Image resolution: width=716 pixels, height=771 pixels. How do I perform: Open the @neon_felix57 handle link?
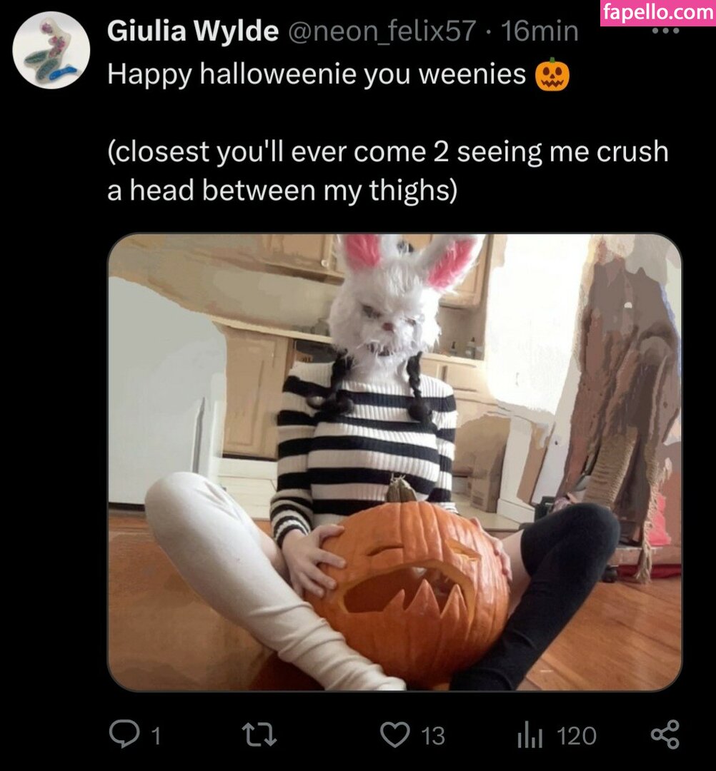point(382,31)
